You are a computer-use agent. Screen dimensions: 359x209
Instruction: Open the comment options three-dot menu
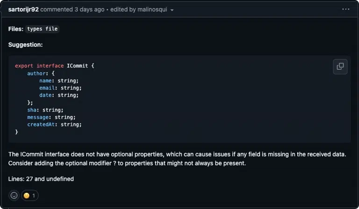pyautogui.click(x=345, y=9)
